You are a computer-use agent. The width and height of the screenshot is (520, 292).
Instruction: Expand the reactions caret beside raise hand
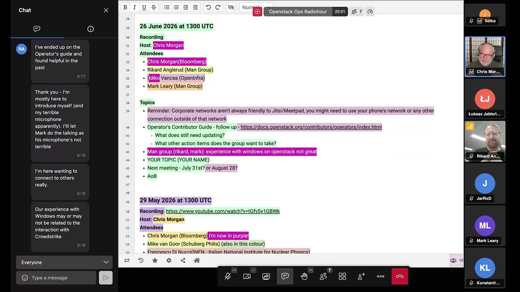[310, 270]
